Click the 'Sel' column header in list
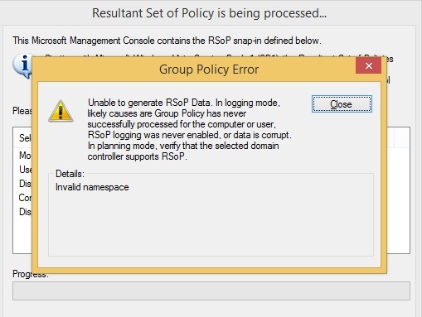Image resolution: width=422 pixels, height=317 pixels. tap(25, 137)
